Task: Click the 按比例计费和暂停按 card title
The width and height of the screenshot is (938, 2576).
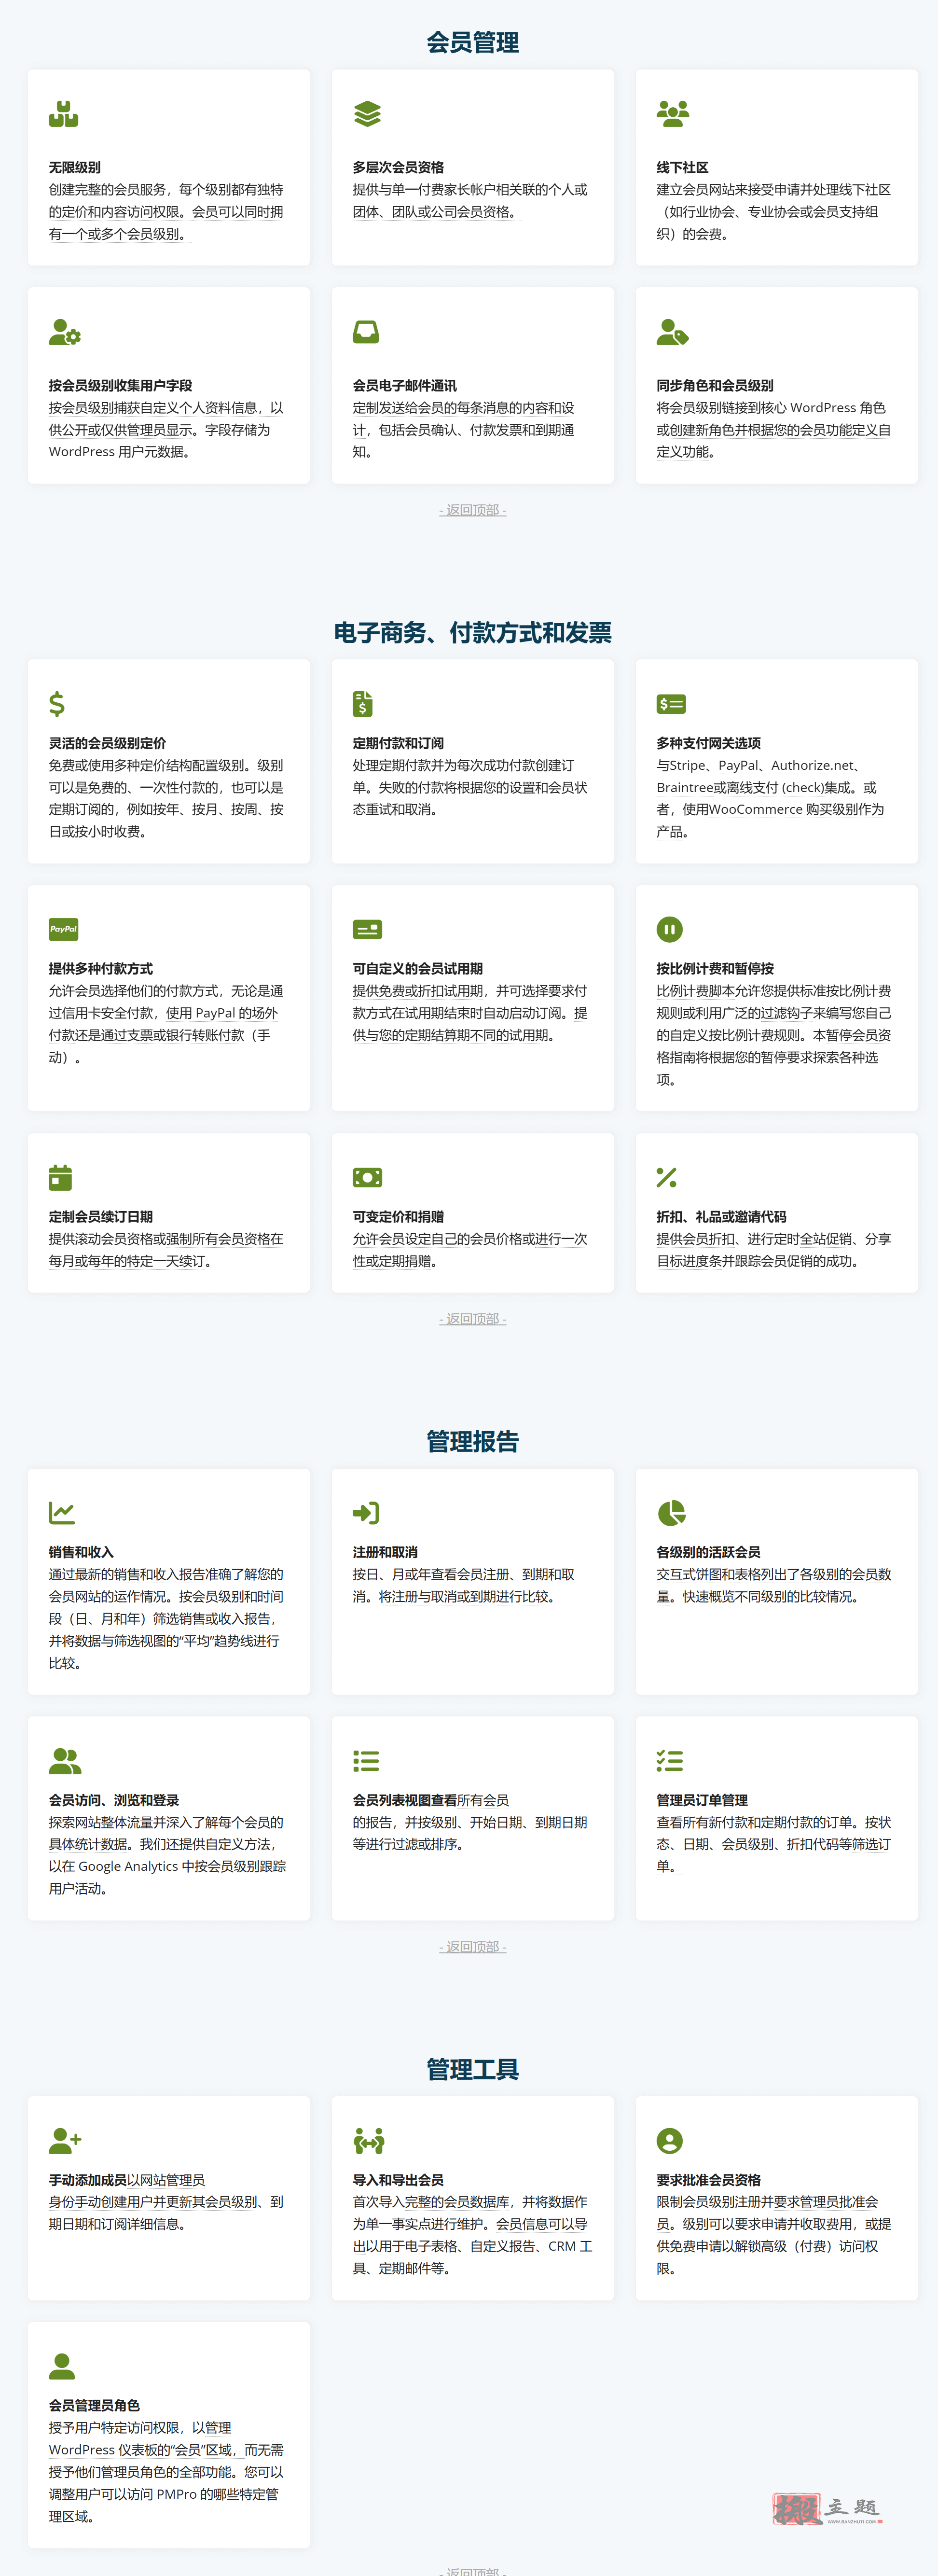Action: point(715,968)
